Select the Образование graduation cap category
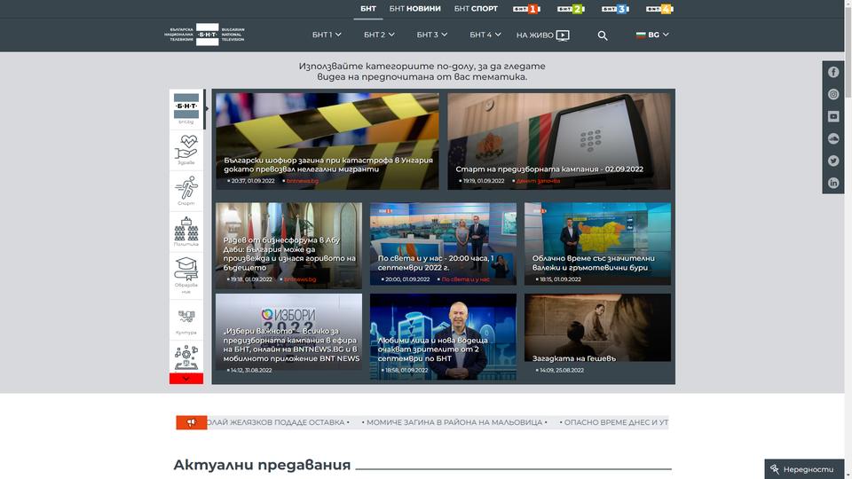The width and height of the screenshot is (852, 479). point(186,275)
